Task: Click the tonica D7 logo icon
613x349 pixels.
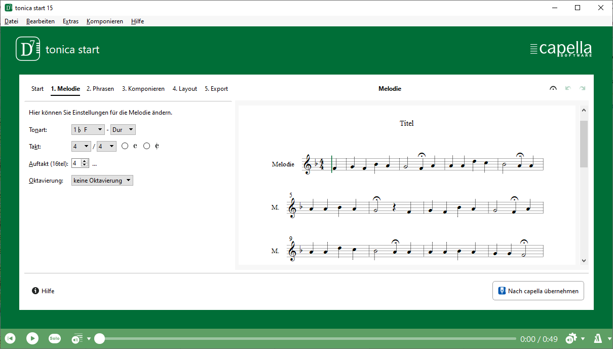Action: (x=28, y=49)
